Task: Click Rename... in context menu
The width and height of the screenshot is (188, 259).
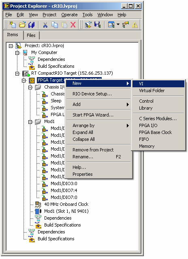Action: coord(98,157)
